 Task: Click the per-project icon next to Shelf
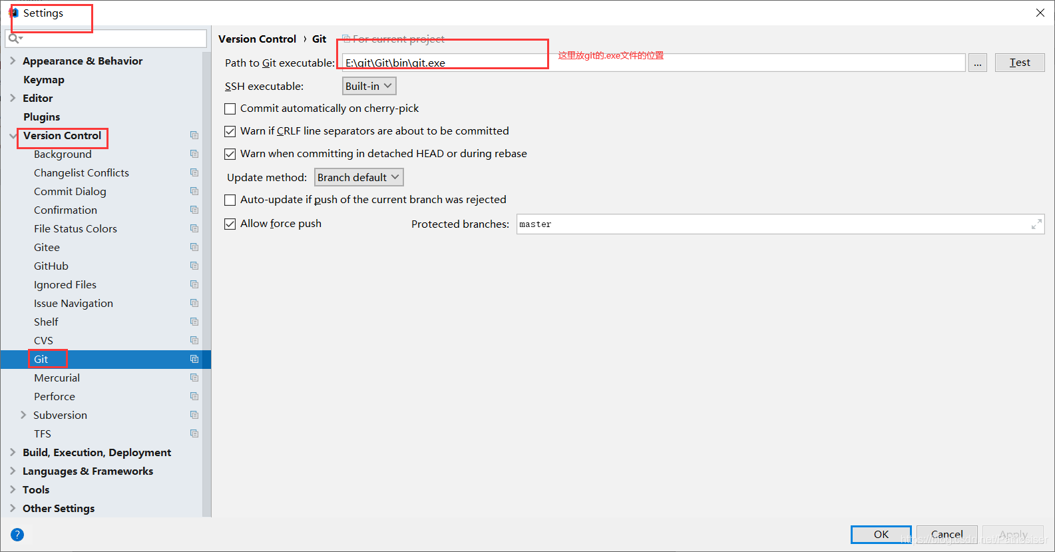[194, 322]
